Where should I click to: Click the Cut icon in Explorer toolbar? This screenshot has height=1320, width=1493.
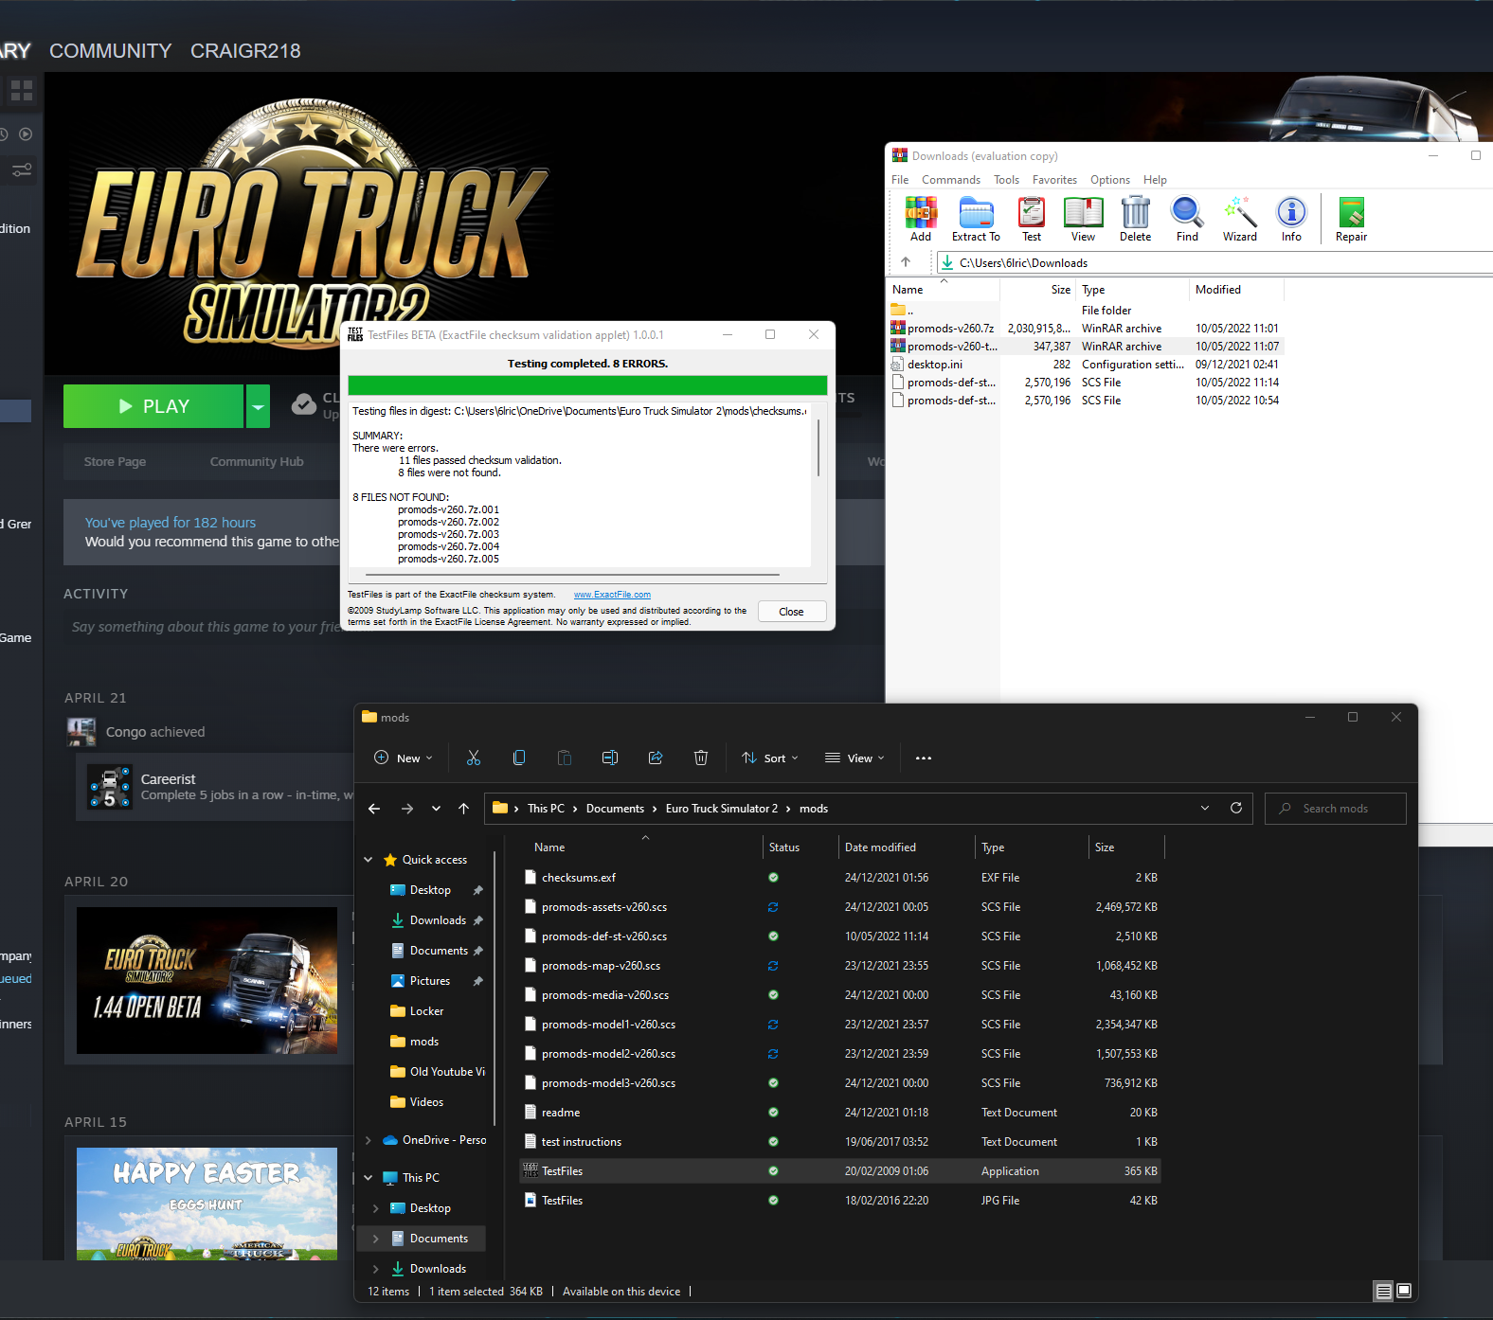click(474, 758)
